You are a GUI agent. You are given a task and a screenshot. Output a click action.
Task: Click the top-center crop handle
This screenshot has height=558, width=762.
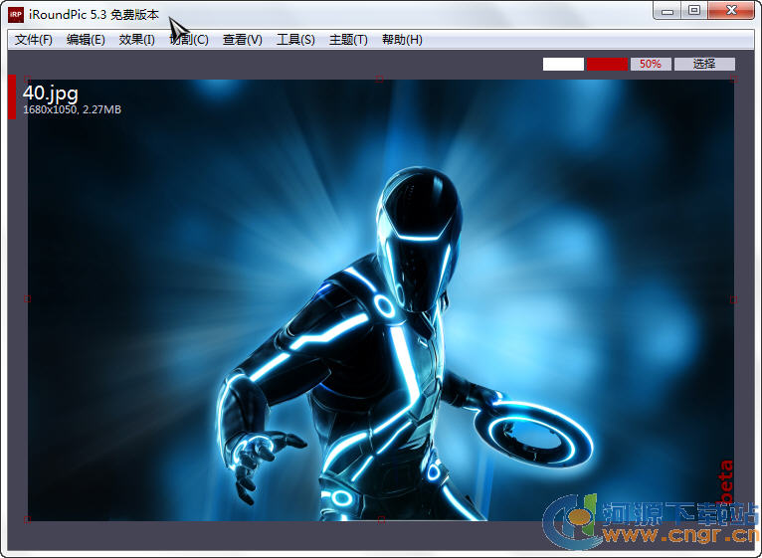pos(379,80)
